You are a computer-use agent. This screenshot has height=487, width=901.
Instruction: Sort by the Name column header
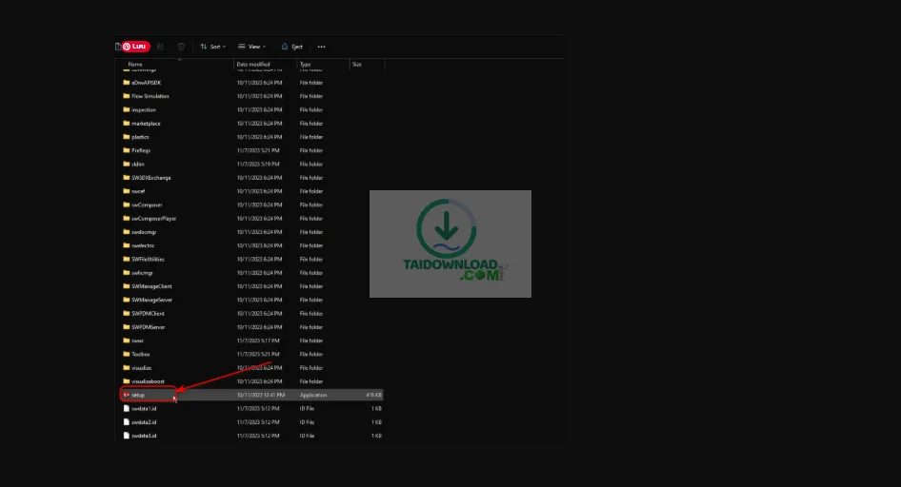point(136,64)
